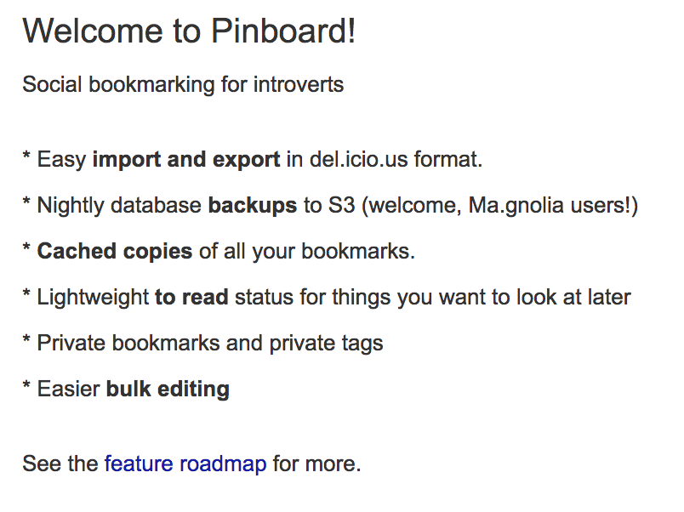The width and height of the screenshot is (684, 512).
Task: Click the word Easy in first bullet
Action: click(x=61, y=160)
